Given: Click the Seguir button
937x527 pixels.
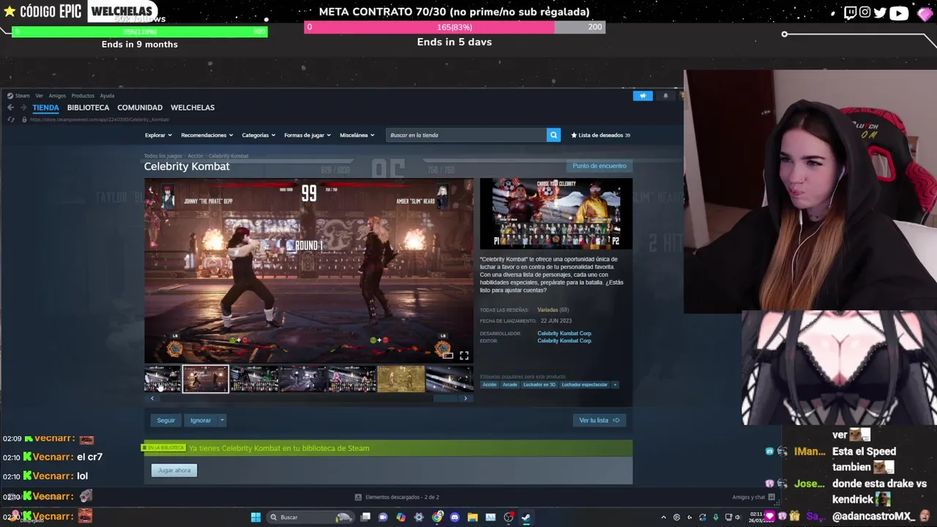Looking at the screenshot, I should 166,420.
